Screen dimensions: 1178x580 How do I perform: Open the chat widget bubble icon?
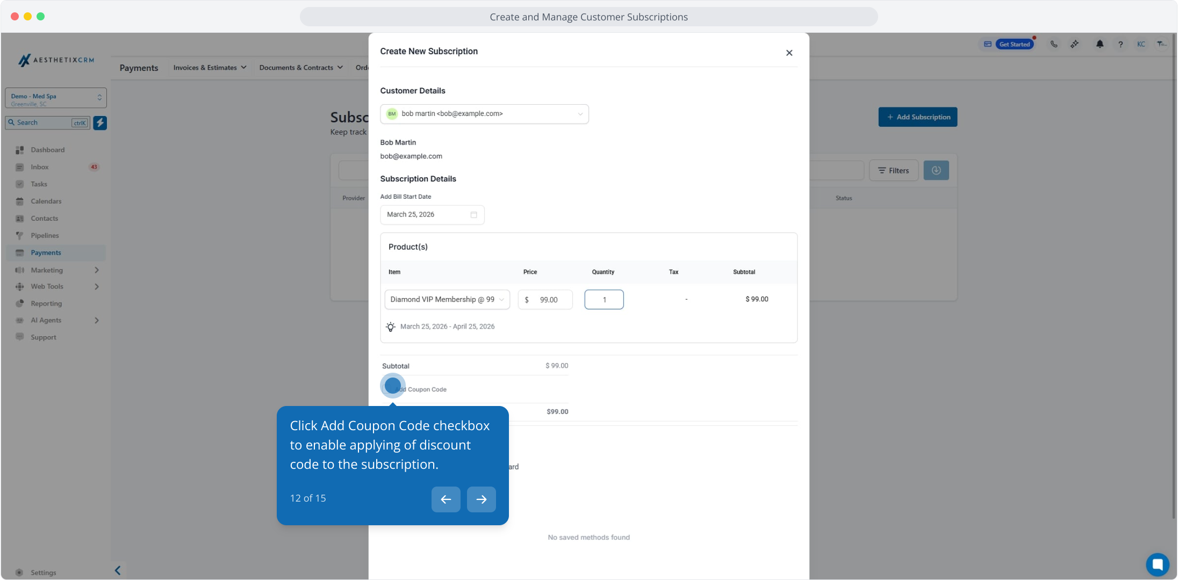(x=1157, y=564)
